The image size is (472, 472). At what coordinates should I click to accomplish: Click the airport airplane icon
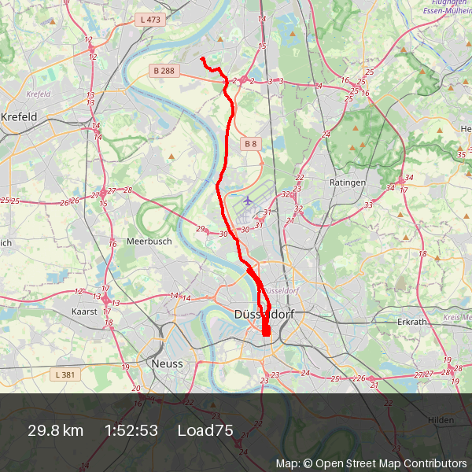tap(248, 201)
